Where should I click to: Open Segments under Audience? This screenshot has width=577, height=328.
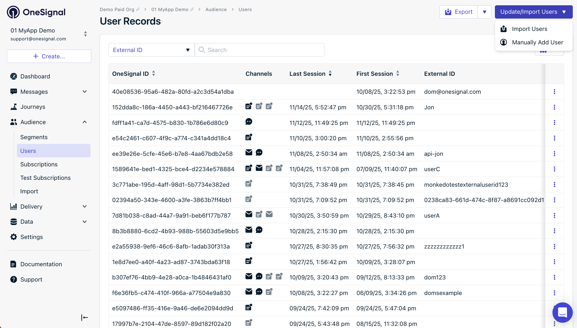pyautogui.click(x=34, y=137)
